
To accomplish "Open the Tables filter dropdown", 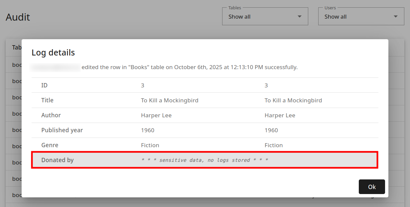I will (x=265, y=17).
